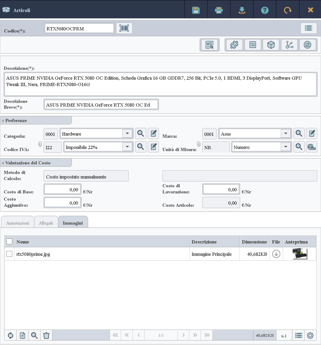Image resolution: width=321 pixels, height=345 pixels.
Task: Delete selected image with trash icon
Action: (46, 335)
